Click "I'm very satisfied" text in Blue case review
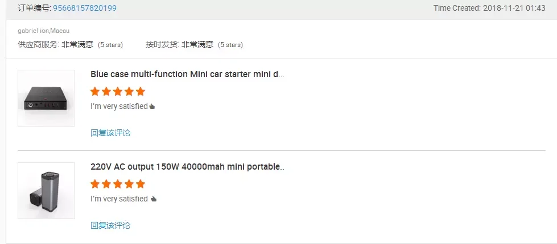 (x=119, y=106)
